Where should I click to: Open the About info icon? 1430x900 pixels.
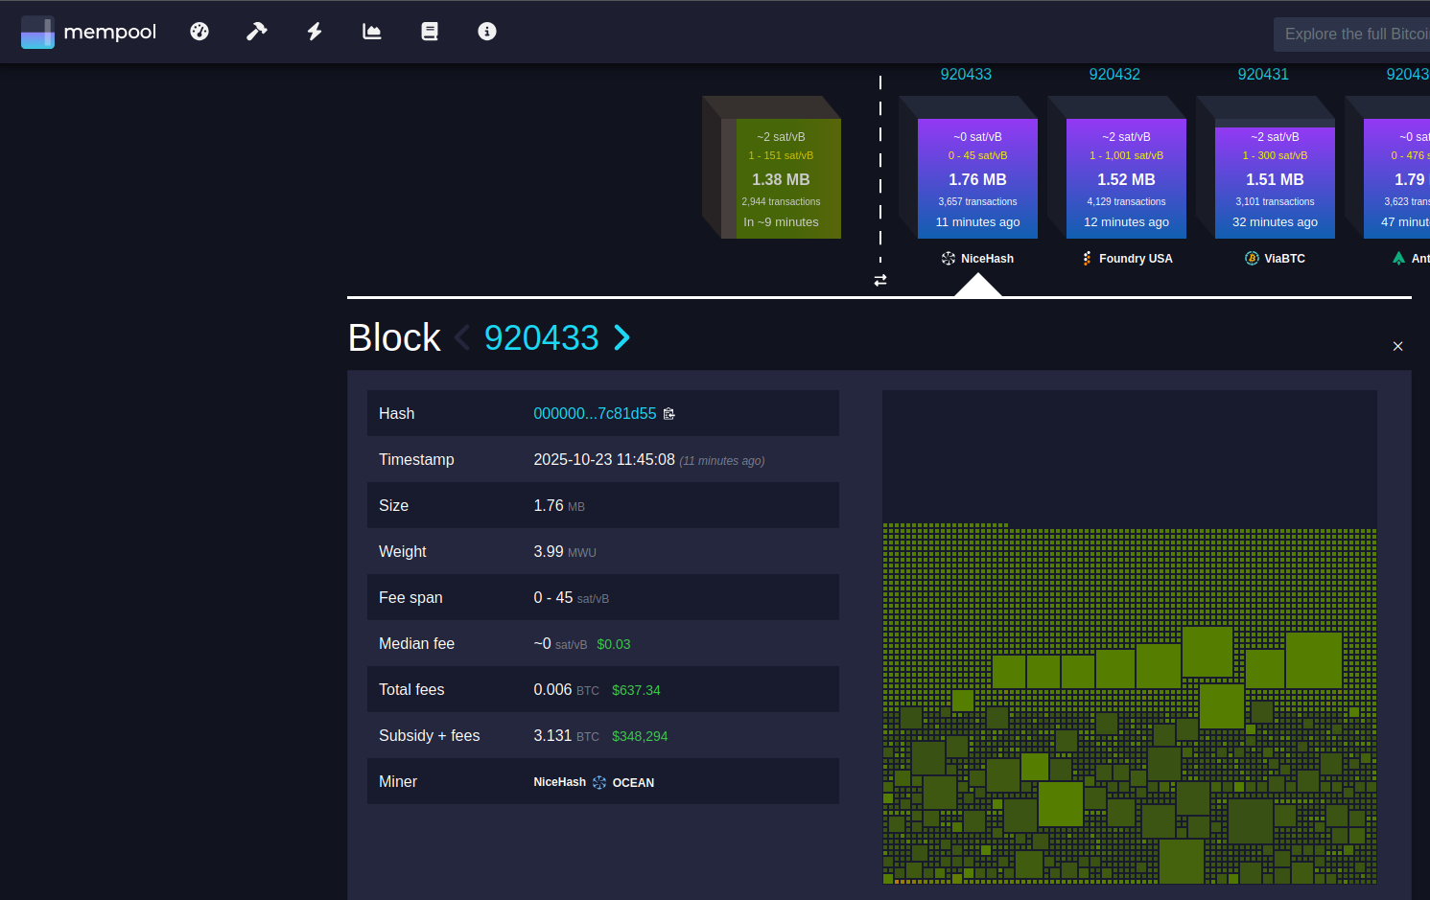[487, 32]
